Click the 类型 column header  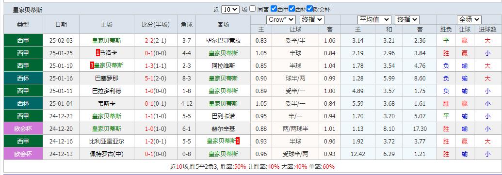23,24
